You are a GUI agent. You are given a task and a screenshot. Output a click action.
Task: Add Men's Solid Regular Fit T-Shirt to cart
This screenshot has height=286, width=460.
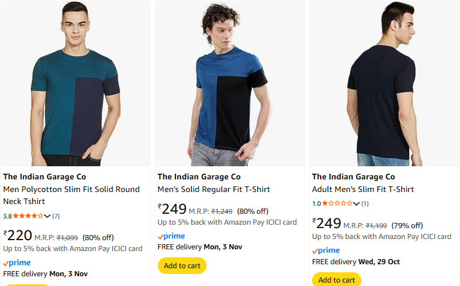pyautogui.click(x=182, y=266)
